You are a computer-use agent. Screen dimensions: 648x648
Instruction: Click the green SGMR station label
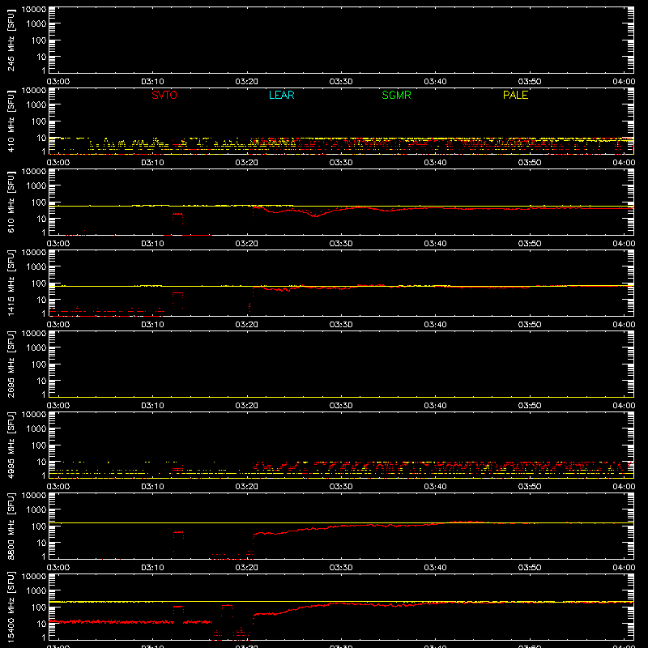396,95
